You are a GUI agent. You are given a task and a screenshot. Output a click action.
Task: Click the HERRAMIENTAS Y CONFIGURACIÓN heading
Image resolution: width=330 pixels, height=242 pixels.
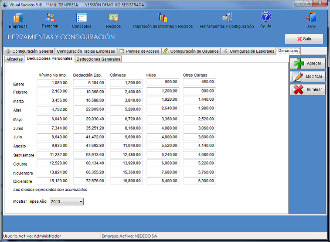(61, 37)
